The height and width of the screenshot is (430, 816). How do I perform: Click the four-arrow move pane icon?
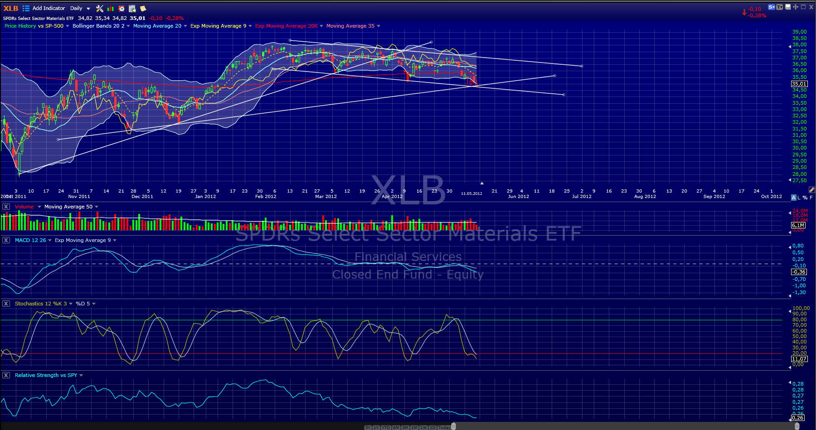[x=796, y=7]
